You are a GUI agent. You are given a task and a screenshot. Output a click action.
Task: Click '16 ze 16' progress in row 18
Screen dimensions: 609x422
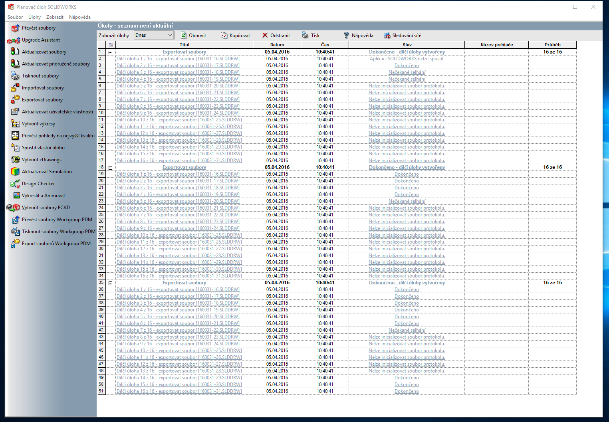click(552, 167)
